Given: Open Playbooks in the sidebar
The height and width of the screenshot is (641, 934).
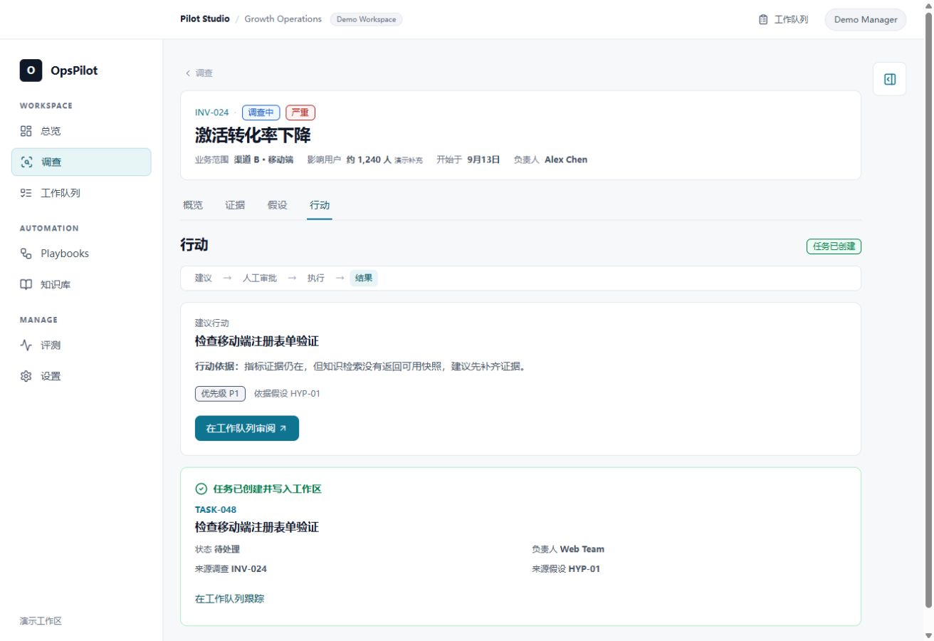Looking at the screenshot, I should (x=81, y=254).
